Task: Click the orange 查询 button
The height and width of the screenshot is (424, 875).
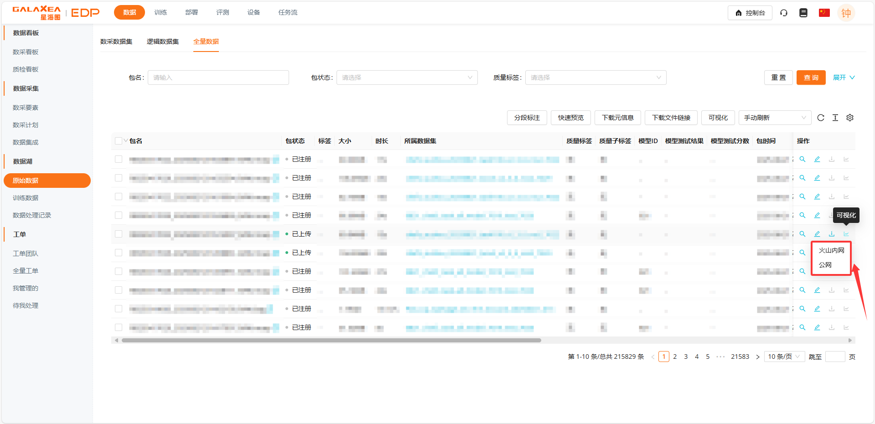Action: (811, 78)
